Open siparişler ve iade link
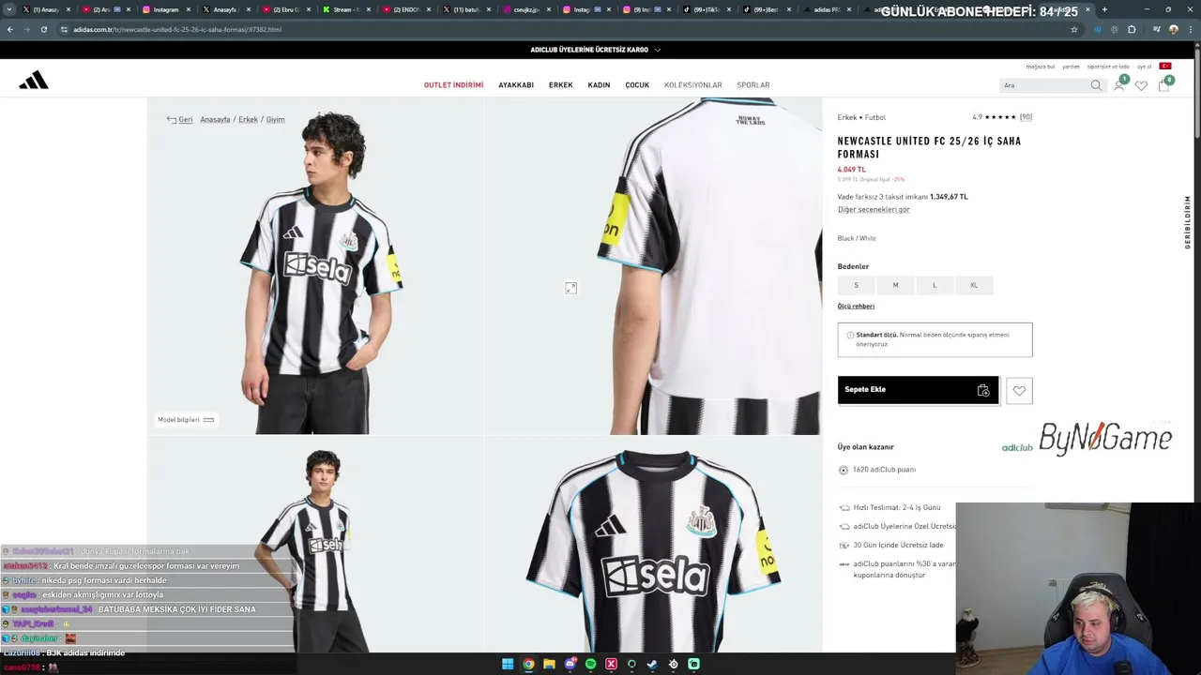This screenshot has height=675, width=1201. click(1108, 67)
